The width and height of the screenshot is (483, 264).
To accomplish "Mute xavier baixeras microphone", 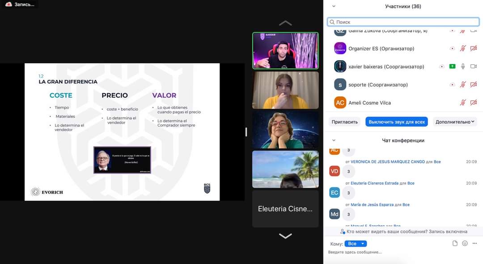I will click(463, 66).
